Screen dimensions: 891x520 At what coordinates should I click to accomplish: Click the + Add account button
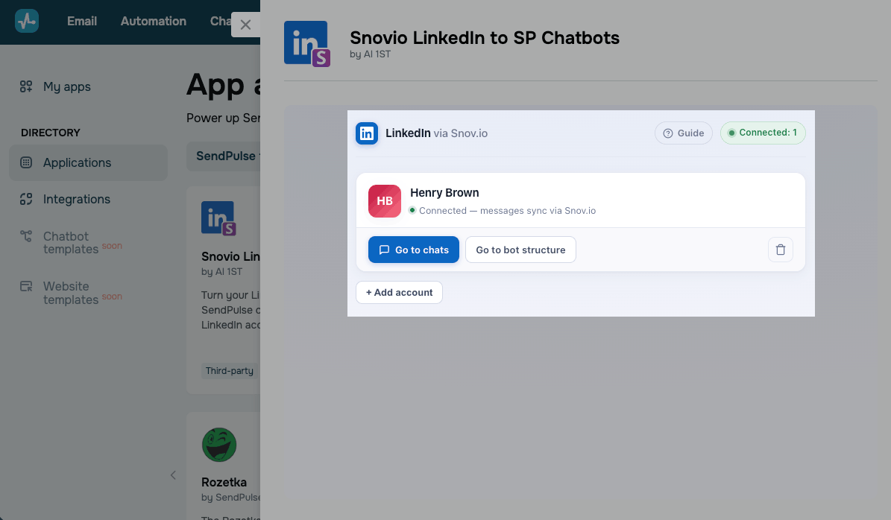coord(399,292)
